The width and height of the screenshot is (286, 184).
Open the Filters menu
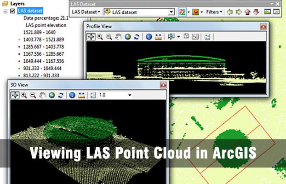click(214, 12)
